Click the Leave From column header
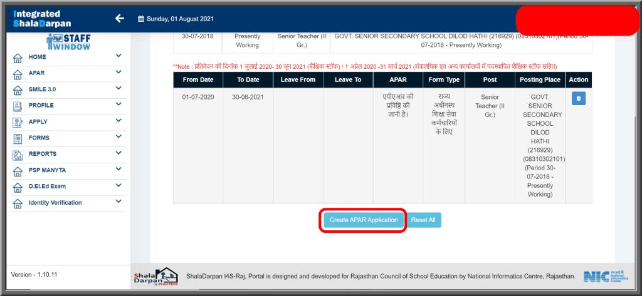Screen dimensions: 642x296 [298, 80]
